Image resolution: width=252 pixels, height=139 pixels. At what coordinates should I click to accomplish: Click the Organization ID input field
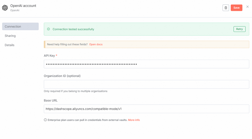(146, 84)
